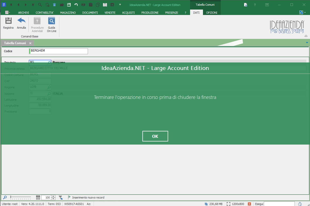This screenshot has width=310, height=206.
Task: Click the question mark help icon in title bar
Action: point(255,5)
